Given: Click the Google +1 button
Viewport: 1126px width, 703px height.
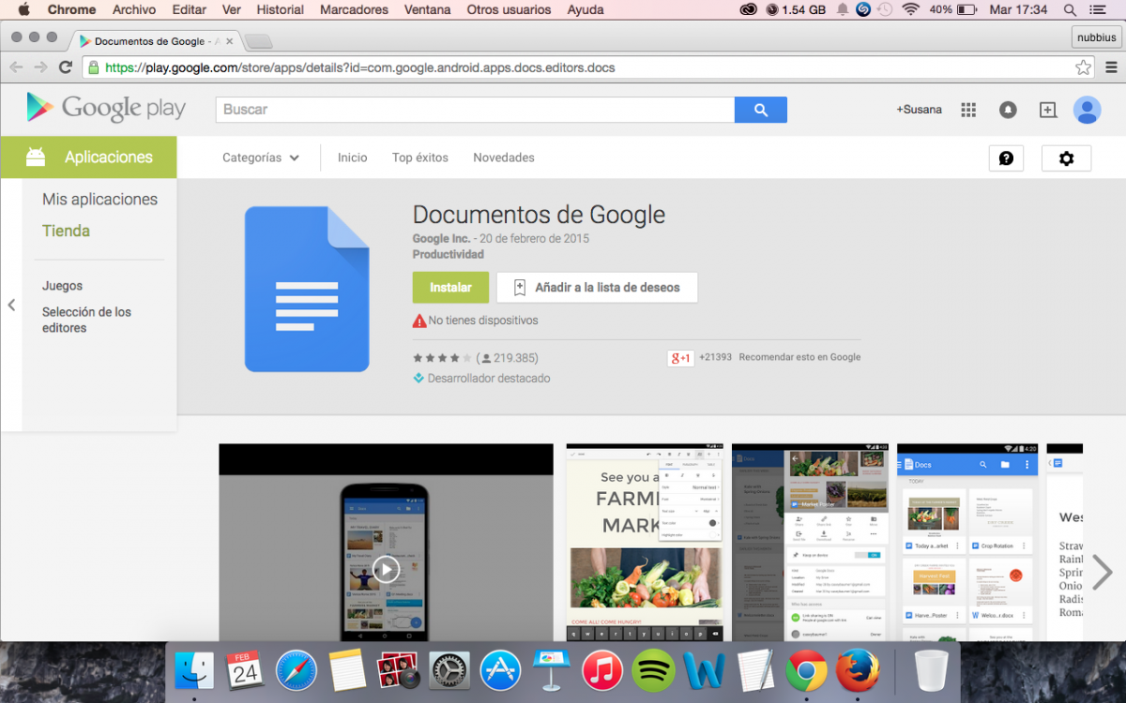Looking at the screenshot, I should [x=680, y=358].
